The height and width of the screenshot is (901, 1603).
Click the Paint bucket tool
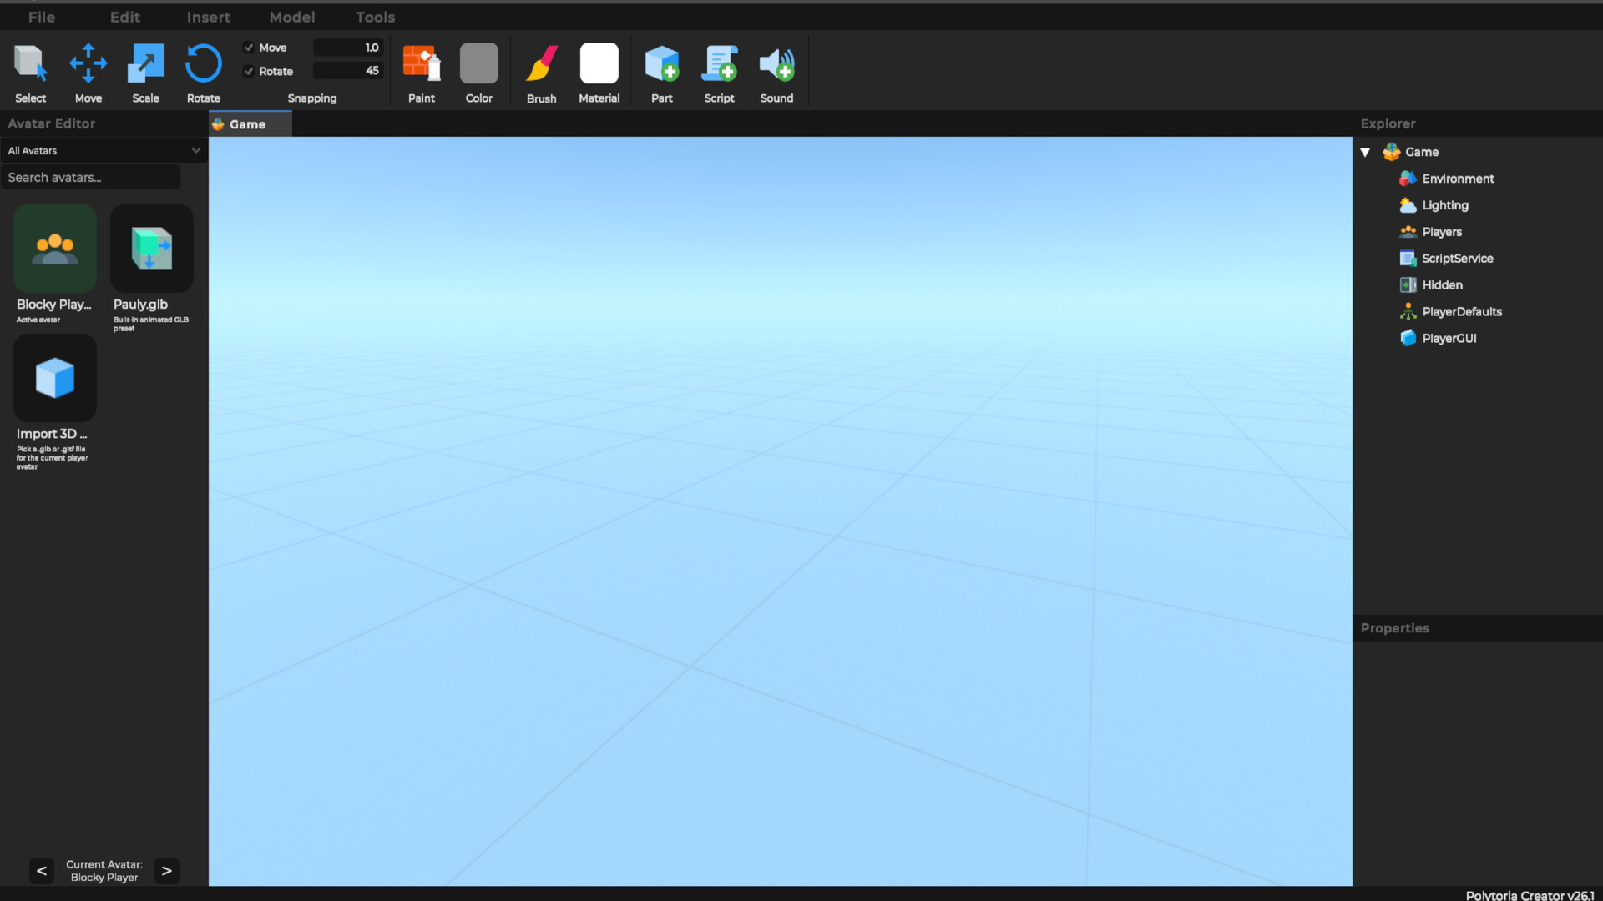(x=421, y=64)
